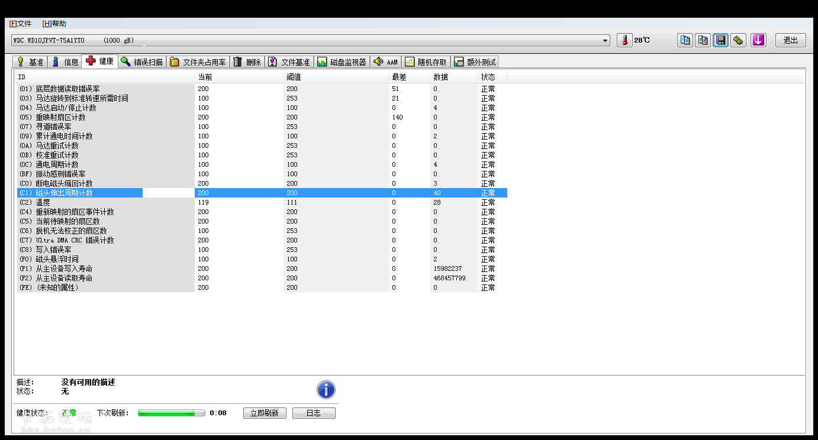The image size is (818, 440).
Task: Select the (0C) 通电周期计数 row
Action: tap(262, 164)
